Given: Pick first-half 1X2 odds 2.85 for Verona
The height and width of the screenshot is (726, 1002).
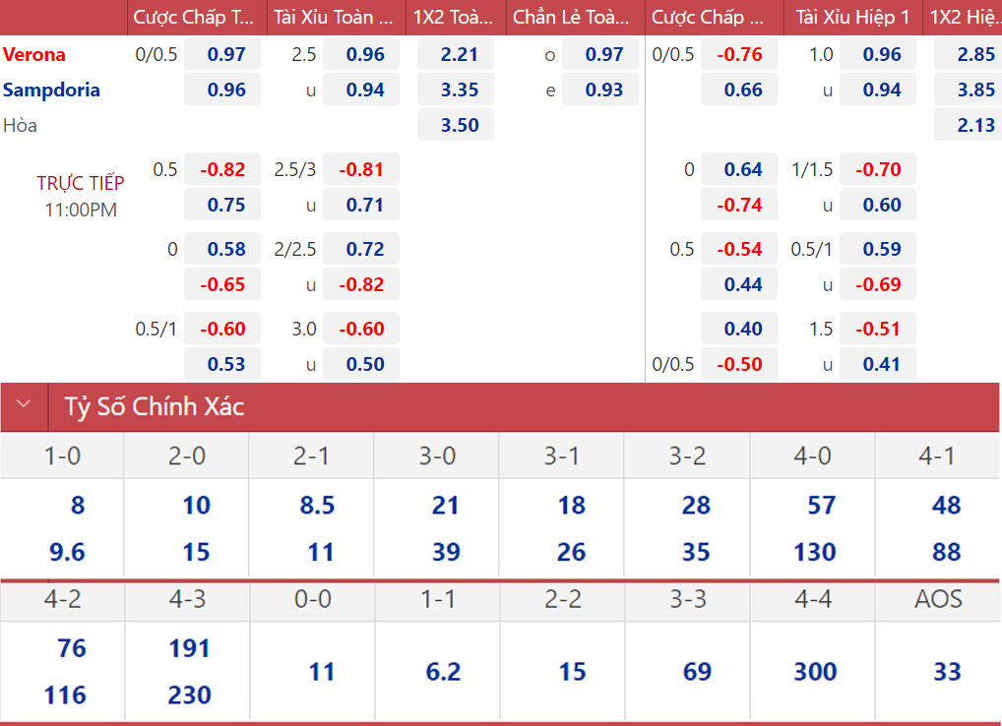Looking at the screenshot, I should click(971, 55).
